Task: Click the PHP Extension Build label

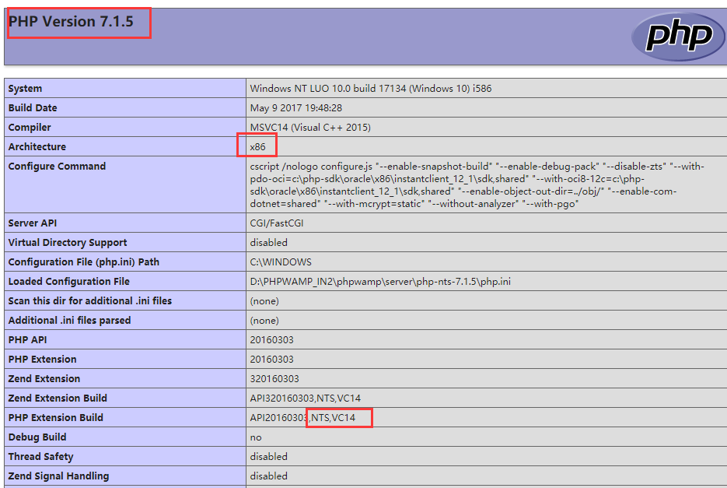Action: [56, 418]
